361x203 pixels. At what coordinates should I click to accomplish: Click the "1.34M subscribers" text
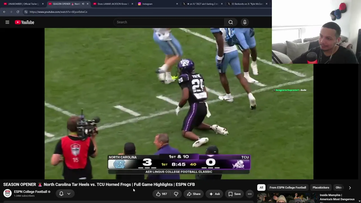coord(24,196)
